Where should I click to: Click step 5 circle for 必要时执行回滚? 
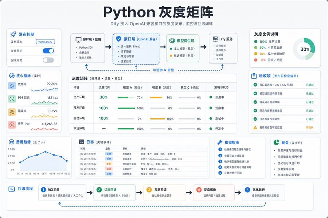tap(220, 173)
